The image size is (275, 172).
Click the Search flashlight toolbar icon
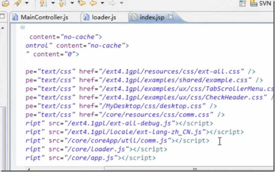(18, 3)
